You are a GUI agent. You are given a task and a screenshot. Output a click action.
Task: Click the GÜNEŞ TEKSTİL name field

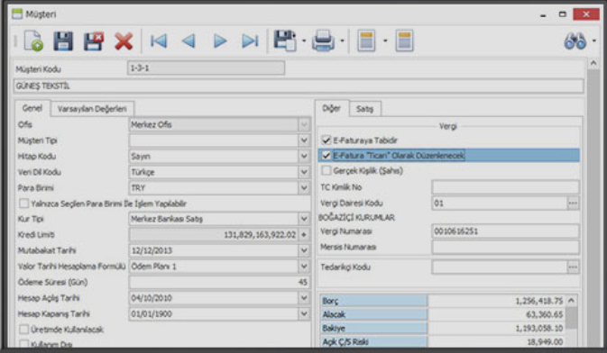point(299,86)
